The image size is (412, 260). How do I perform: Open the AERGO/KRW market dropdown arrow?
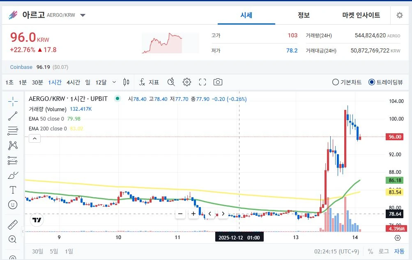[83, 15]
